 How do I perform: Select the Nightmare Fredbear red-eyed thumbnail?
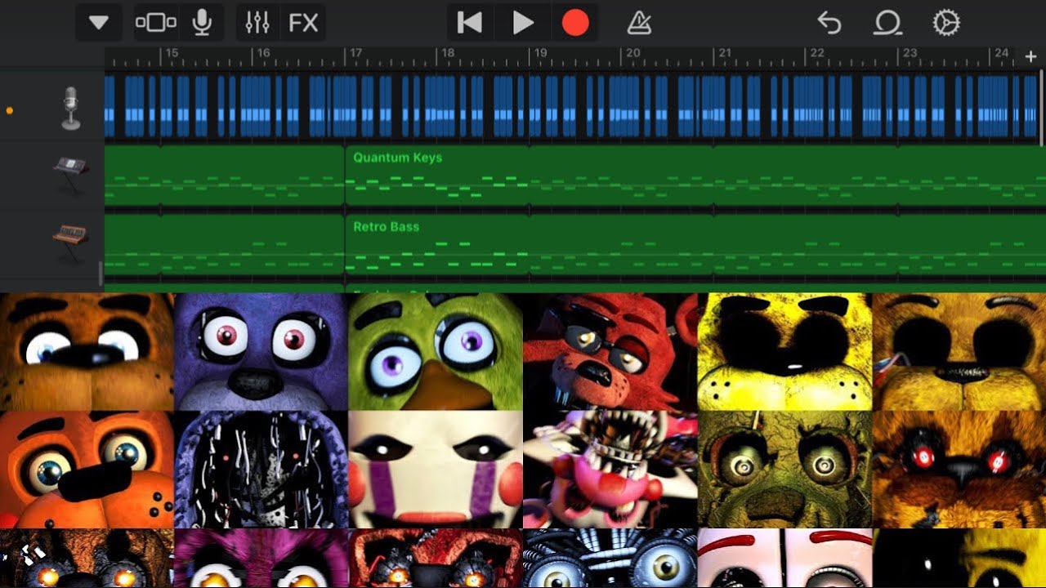[959, 470]
